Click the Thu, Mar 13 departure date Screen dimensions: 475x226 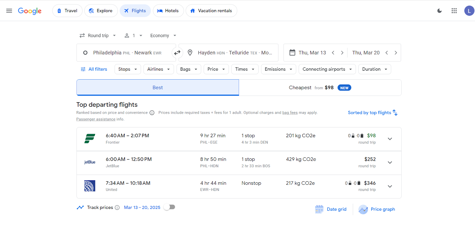click(312, 53)
